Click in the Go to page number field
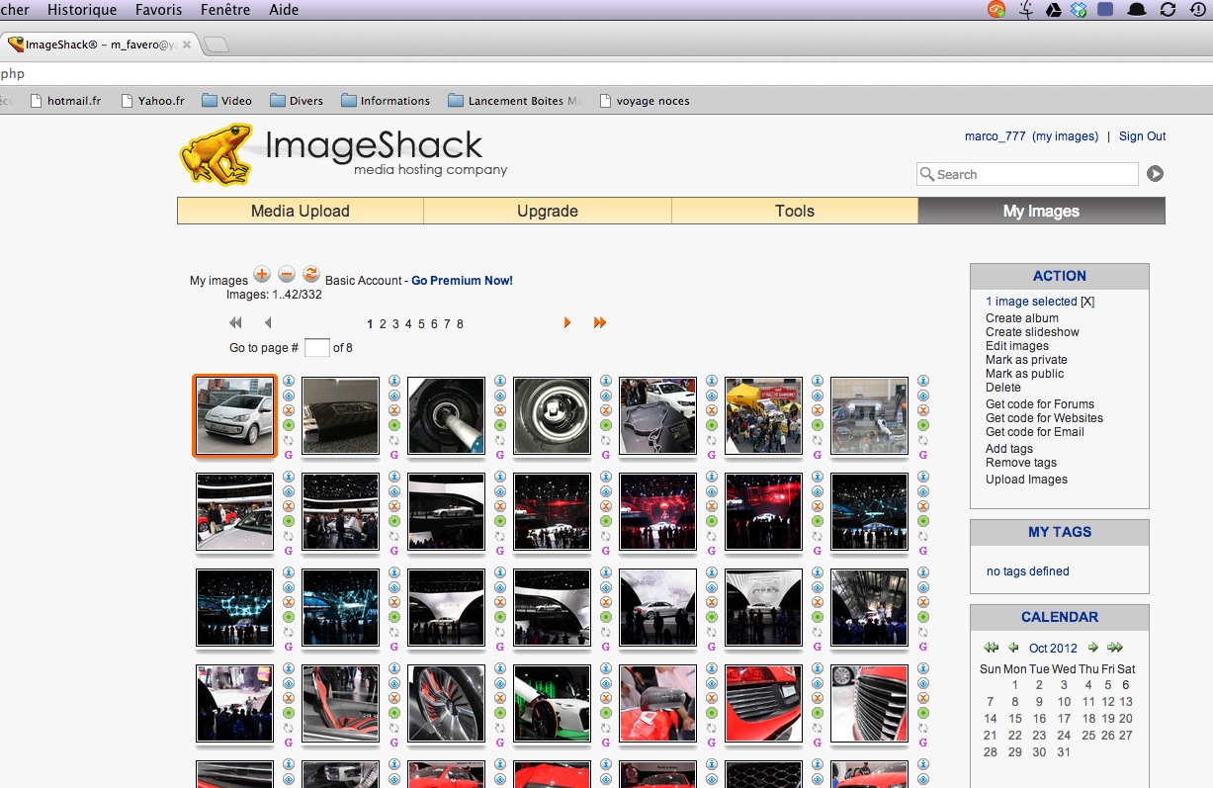1213x788 pixels. [x=316, y=348]
